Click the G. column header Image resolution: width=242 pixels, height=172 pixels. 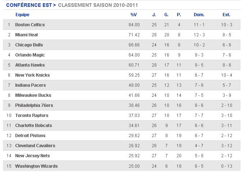[166, 15]
